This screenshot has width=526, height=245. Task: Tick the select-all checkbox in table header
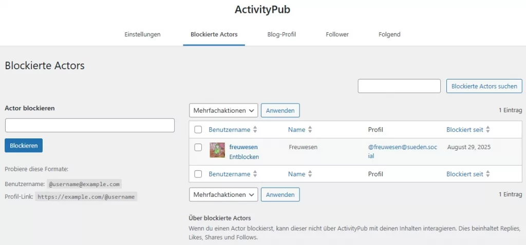point(198,130)
